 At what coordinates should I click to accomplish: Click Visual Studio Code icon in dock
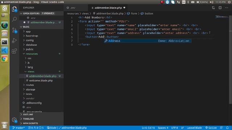click(x=5, y=51)
